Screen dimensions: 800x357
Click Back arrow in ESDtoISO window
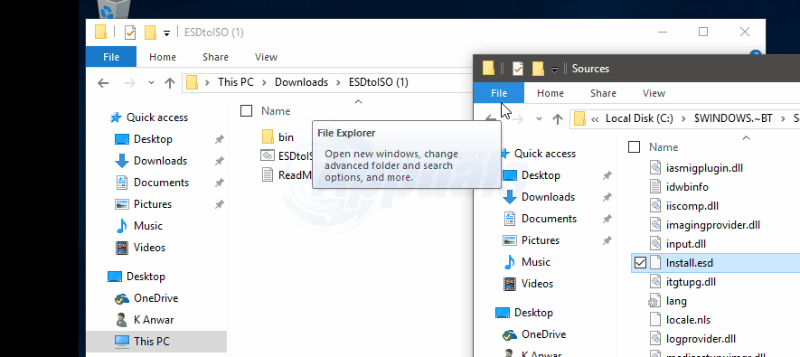(x=104, y=82)
